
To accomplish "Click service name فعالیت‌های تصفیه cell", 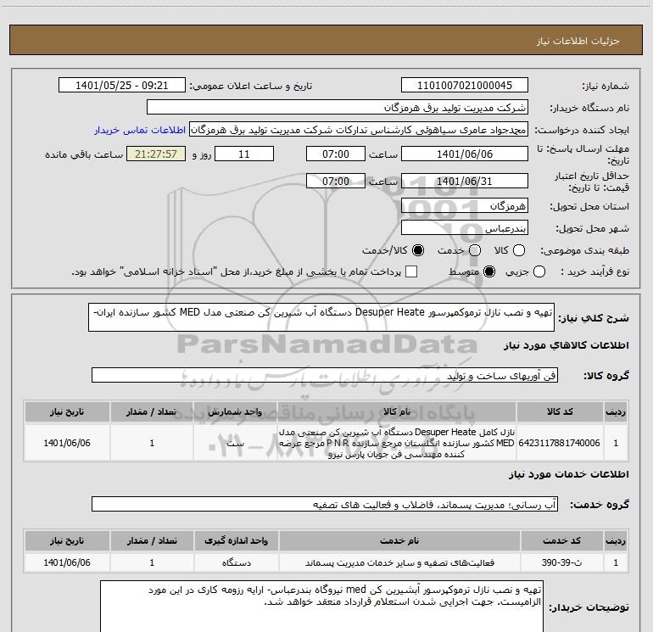I will pos(399,562).
